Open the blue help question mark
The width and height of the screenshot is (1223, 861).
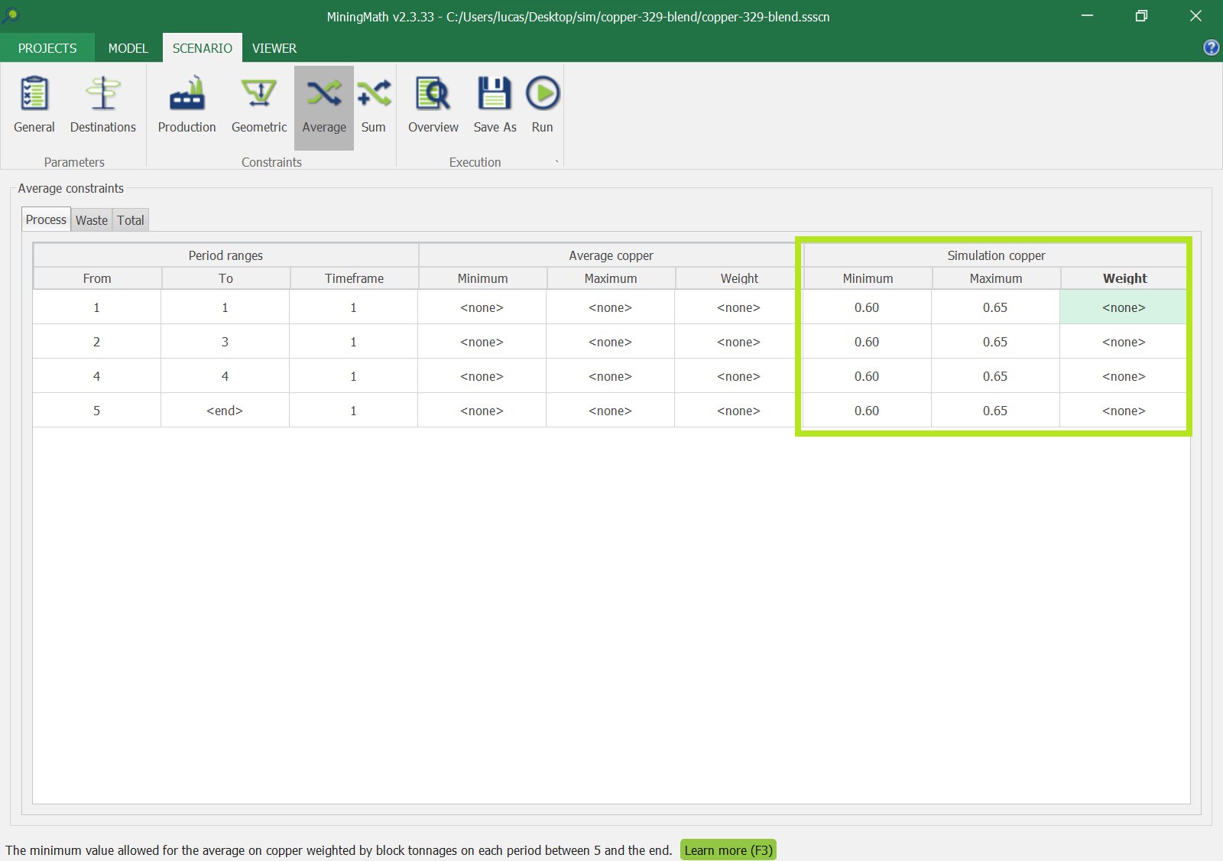click(x=1211, y=47)
